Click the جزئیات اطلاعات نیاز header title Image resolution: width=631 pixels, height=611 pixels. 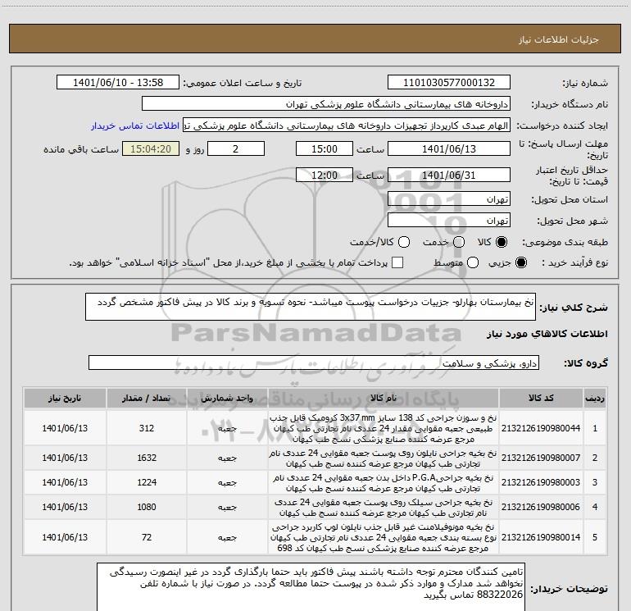[x=558, y=39]
